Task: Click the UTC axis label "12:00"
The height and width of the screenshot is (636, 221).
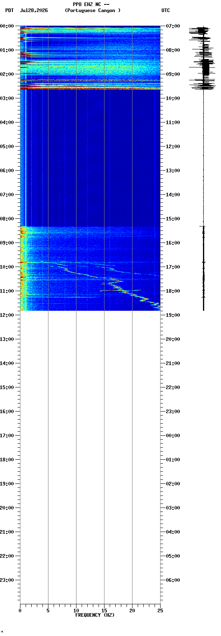Action: click(x=173, y=147)
